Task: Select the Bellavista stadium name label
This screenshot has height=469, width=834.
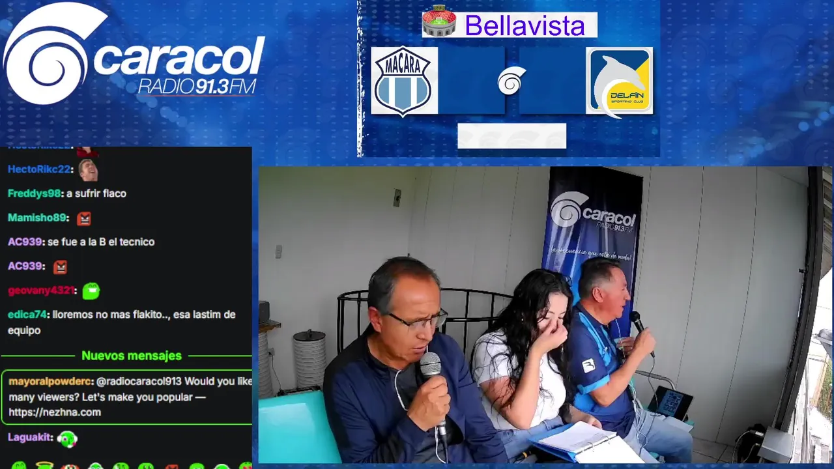Action: click(525, 25)
